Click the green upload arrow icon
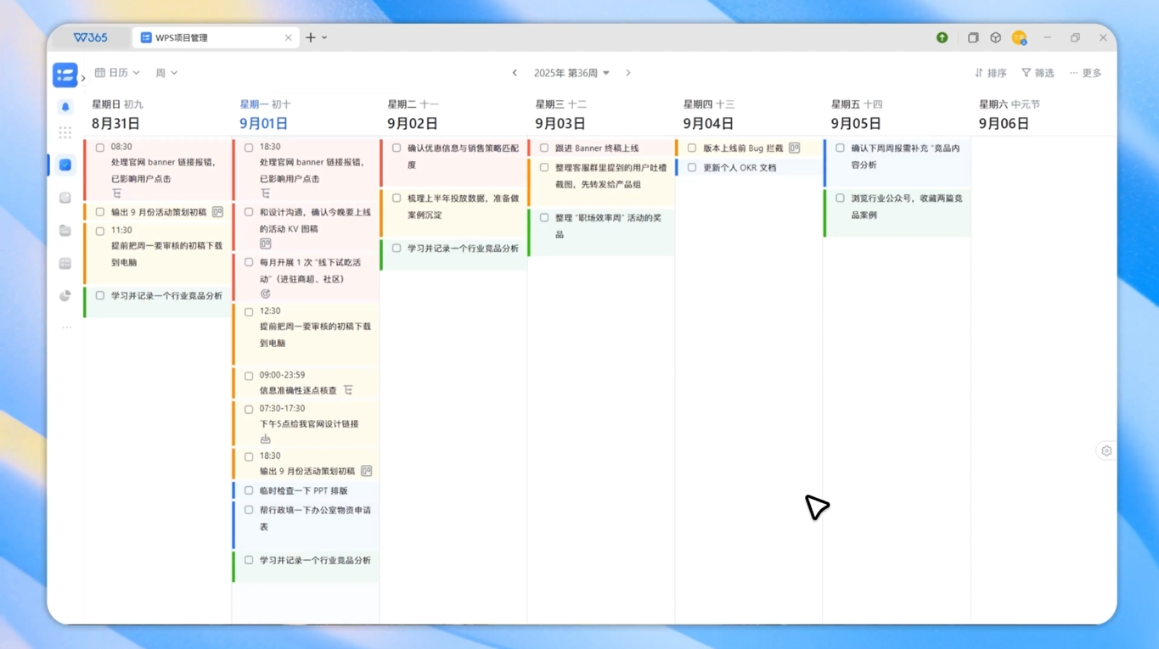 coord(942,37)
